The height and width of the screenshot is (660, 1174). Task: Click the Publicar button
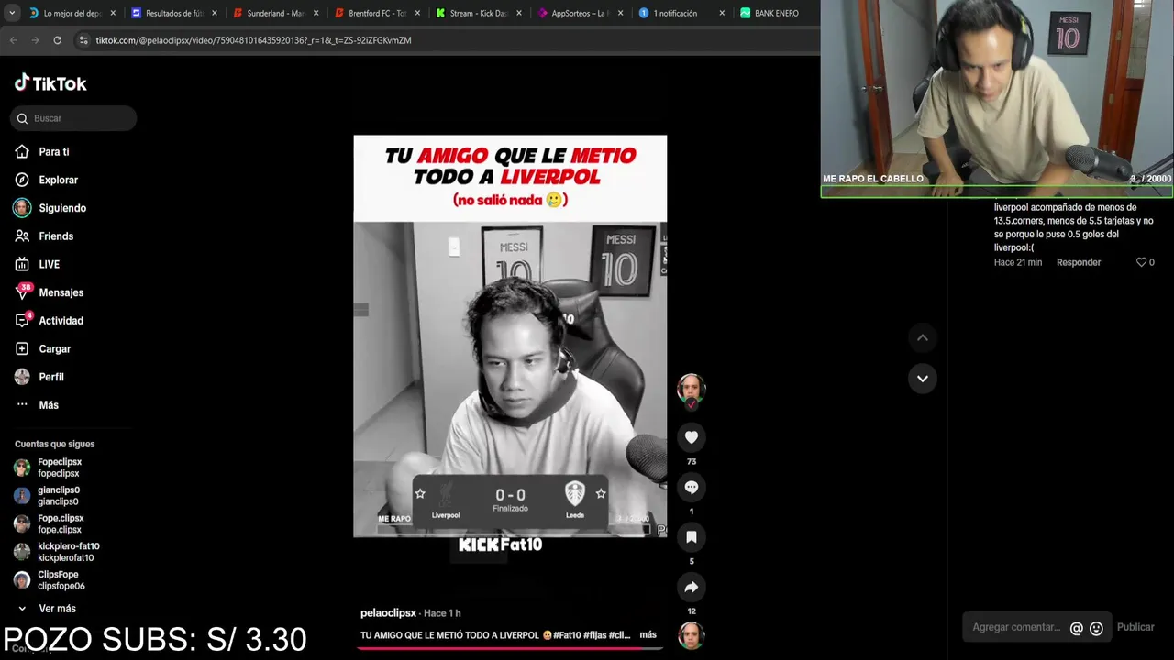click(x=1135, y=627)
